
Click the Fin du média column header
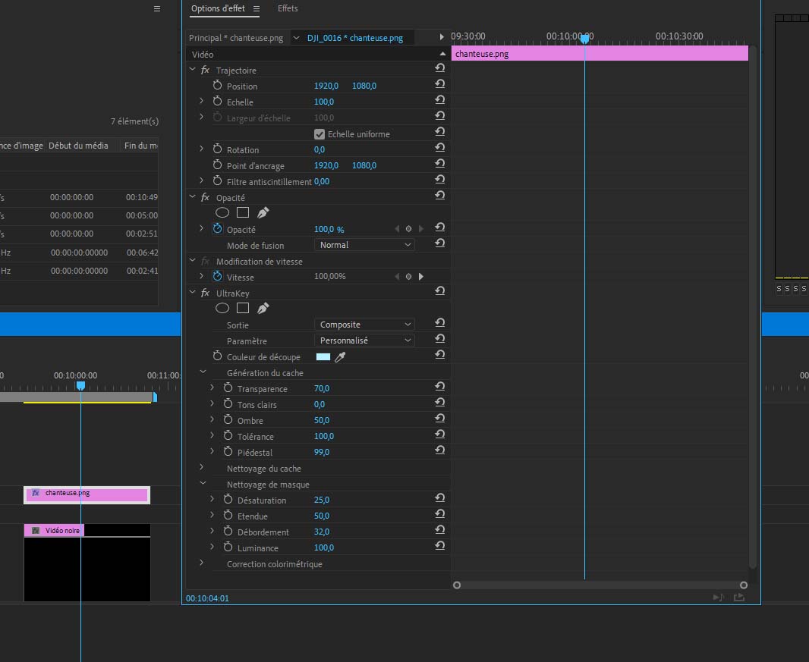[x=141, y=146]
